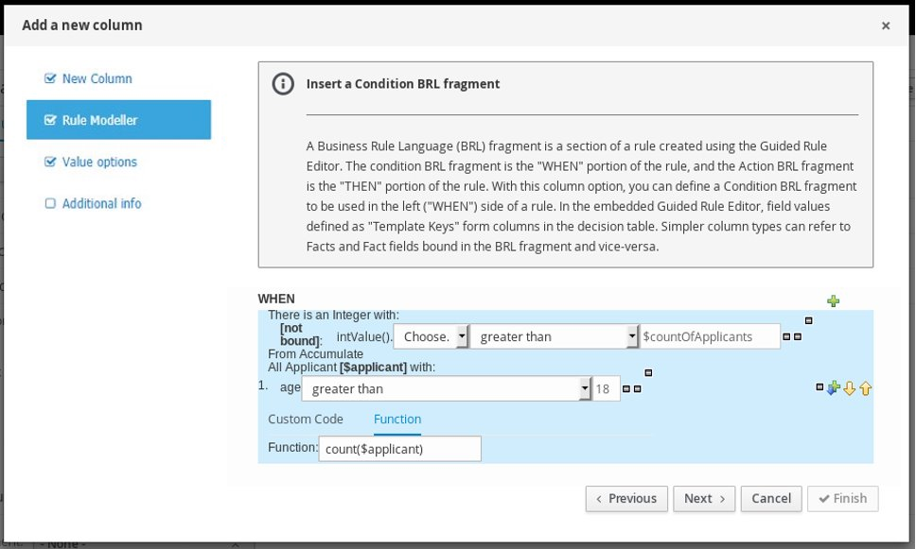Click the green plus icon beside WHEN
The width and height of the screenshot is (916, 549).
pos(833,301)
